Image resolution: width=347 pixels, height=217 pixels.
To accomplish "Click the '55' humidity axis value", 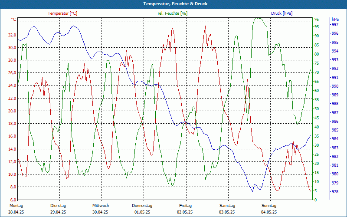I will pyautogui.click(x=317, y=100).
